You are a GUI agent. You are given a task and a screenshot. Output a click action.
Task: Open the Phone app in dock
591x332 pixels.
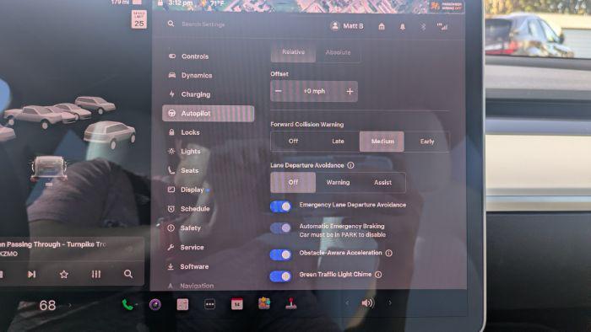(x=127, y=304)
